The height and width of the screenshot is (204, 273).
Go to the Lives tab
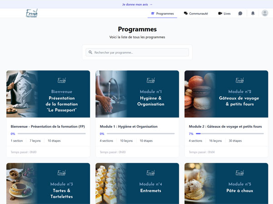(224, 14)
